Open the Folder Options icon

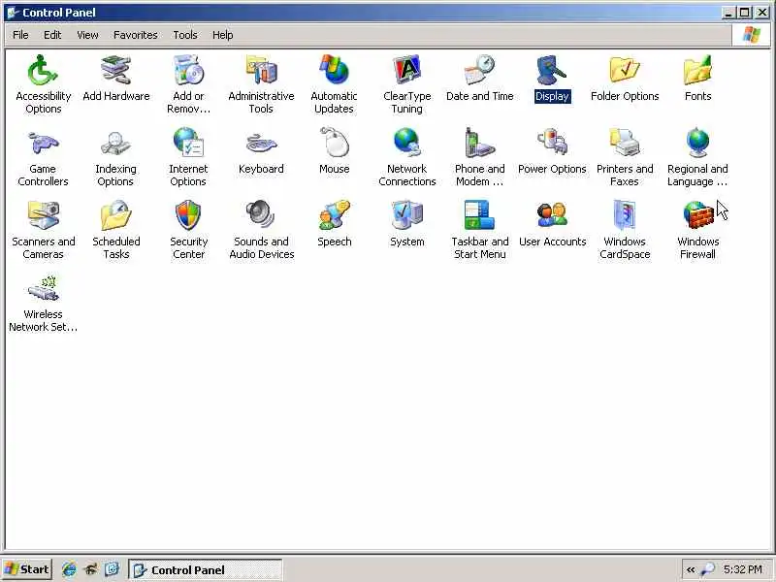tap(625, 70)
